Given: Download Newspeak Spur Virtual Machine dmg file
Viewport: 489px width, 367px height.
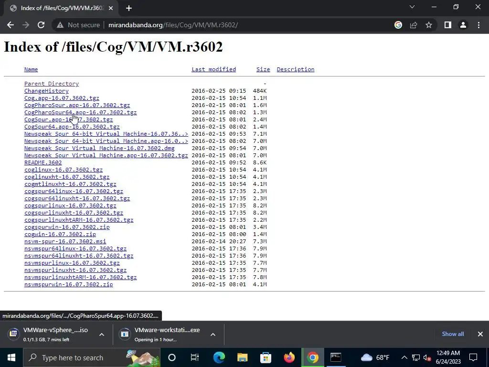Looking at the screenshot, I should pos(99,148).
